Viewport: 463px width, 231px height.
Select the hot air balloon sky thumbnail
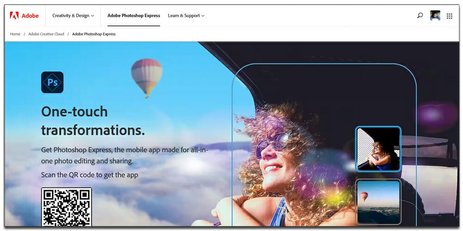pyautogui.click(x=378, y=201)
